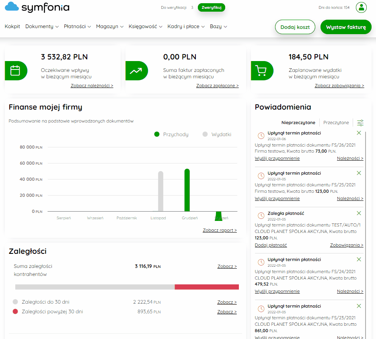Go to Kokpit in the navigation
The width and height of the screenshot is (376, 339).
click(x=12, y=27)
